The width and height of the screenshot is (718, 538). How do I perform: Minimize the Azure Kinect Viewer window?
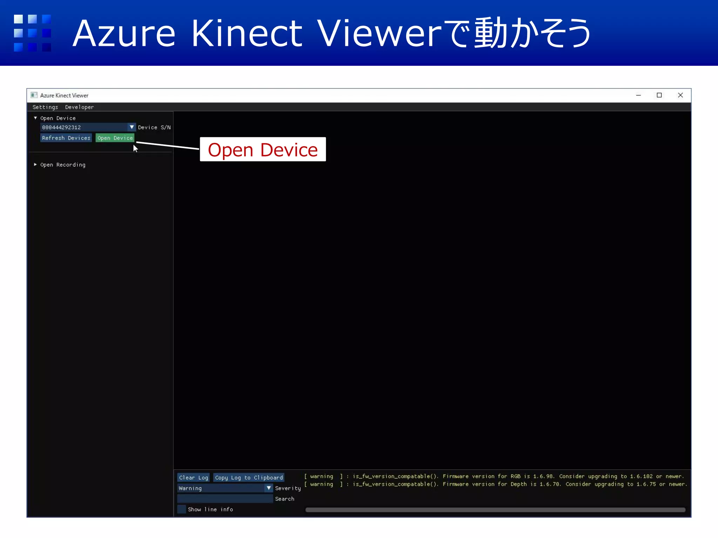tap(638, 95)
